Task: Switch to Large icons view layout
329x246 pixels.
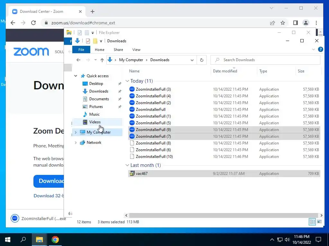Action: (x=319, y=222)
